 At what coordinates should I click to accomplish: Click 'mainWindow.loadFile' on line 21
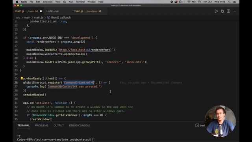(x=42, y=62)
